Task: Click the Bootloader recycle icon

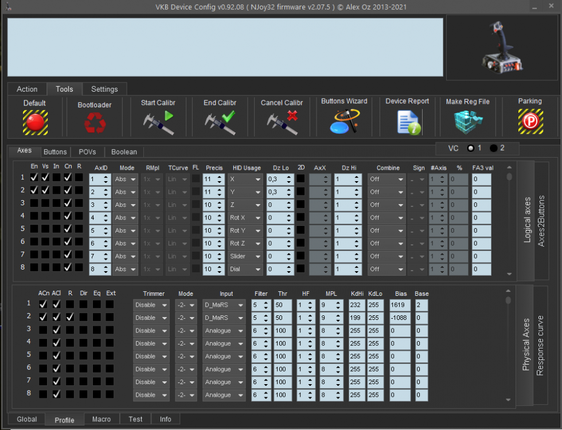Action: click(x=94, y=122)
